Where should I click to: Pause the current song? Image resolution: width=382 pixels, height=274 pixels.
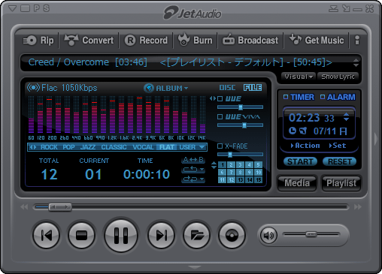tap(121, 235)
